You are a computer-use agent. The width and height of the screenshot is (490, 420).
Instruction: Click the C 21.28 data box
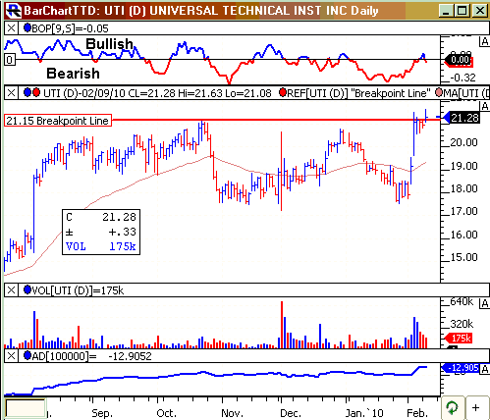(x=101, y=233)
